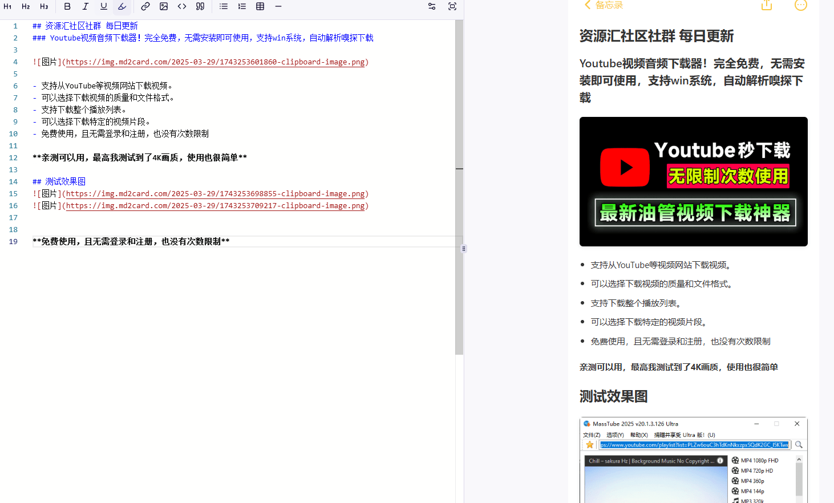Toggle underline formatting
834x503 pixels.
(x=103, y=6)
